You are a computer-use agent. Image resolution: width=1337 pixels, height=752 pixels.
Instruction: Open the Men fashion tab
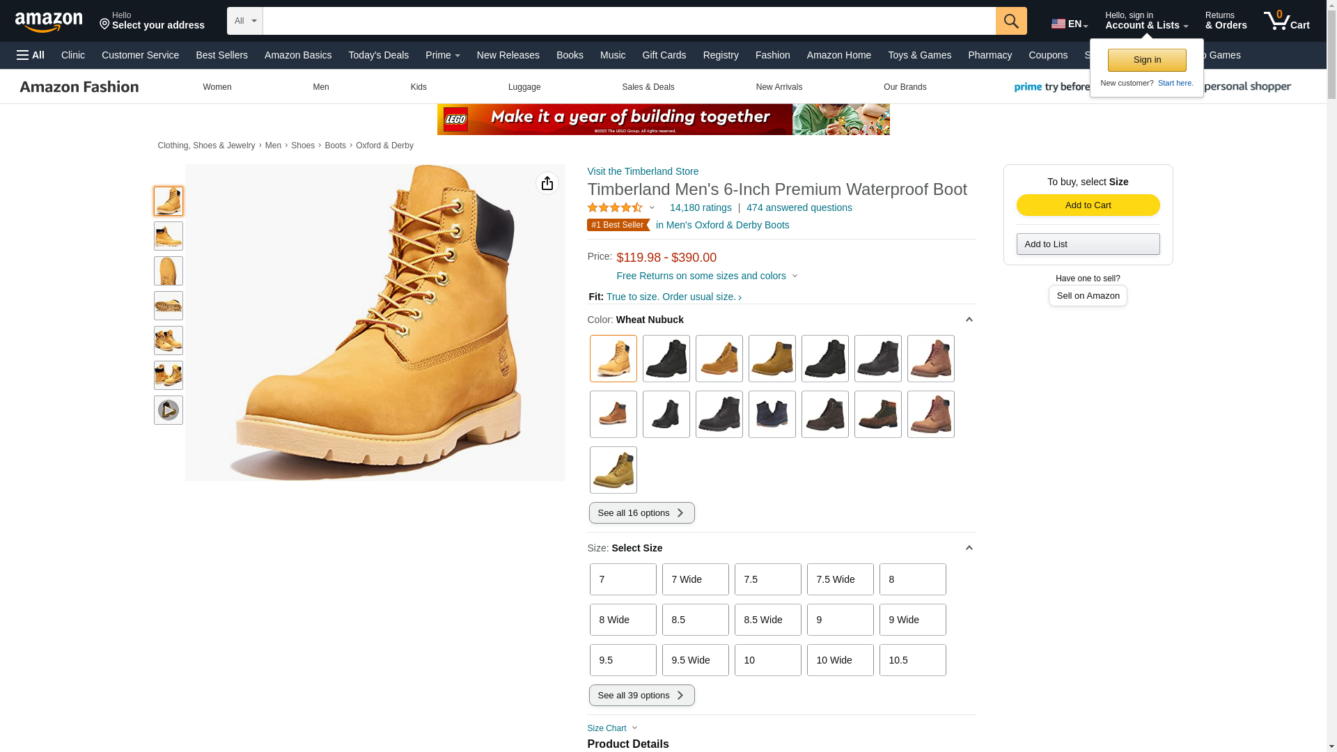[320, 87]
